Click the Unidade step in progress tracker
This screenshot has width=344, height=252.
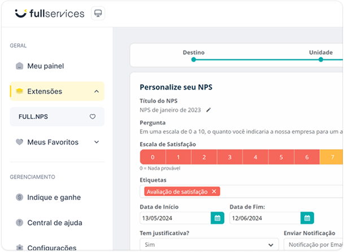(x=320, y=59)
